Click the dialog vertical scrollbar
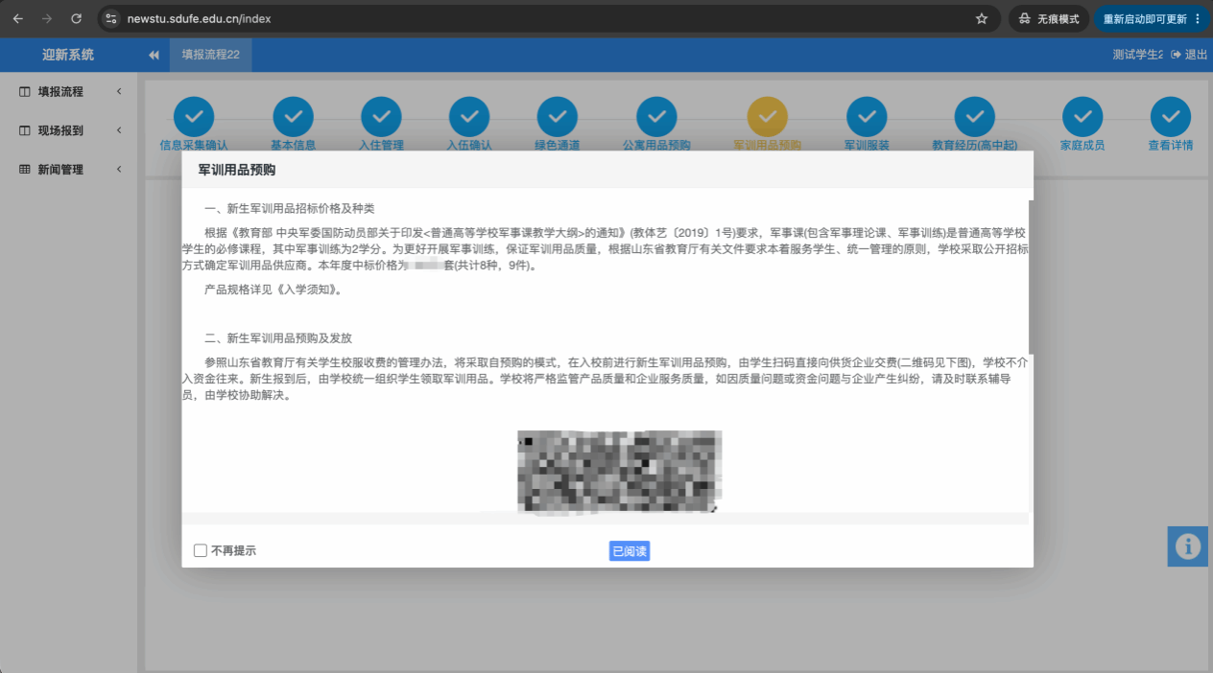The image size is (1213, 673). tap(1031, 276)
